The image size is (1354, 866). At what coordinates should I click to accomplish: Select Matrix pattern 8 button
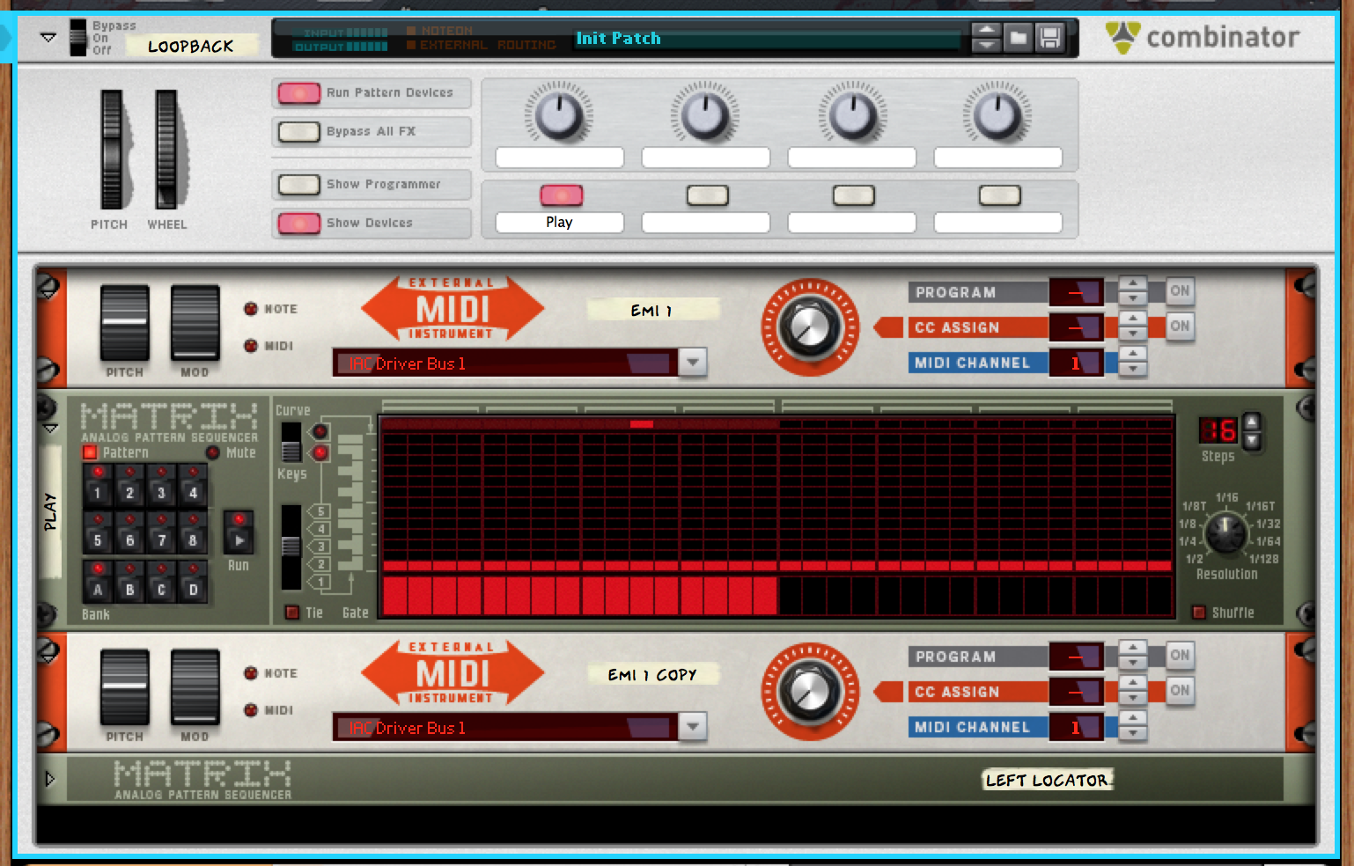click(193, 533)
